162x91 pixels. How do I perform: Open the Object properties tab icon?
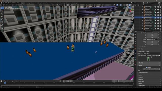point(135,49)
